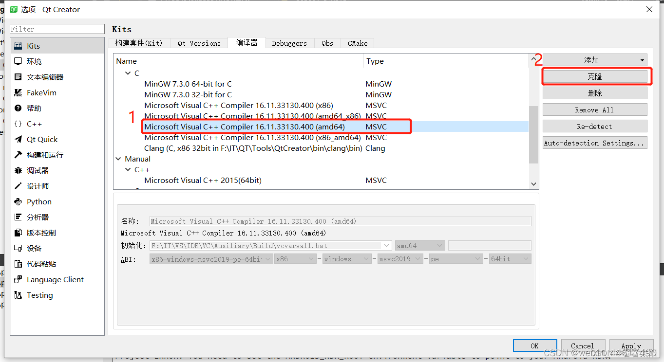Open the FakeVim category icon
Screen dimensions: 664x362
(x=18, y=92)
